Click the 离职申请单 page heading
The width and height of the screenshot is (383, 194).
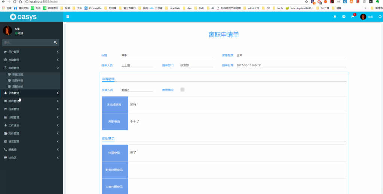coord(224,35)
